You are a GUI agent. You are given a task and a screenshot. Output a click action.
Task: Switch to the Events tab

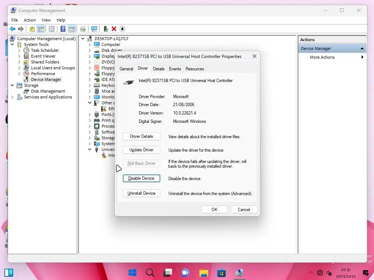175,69
